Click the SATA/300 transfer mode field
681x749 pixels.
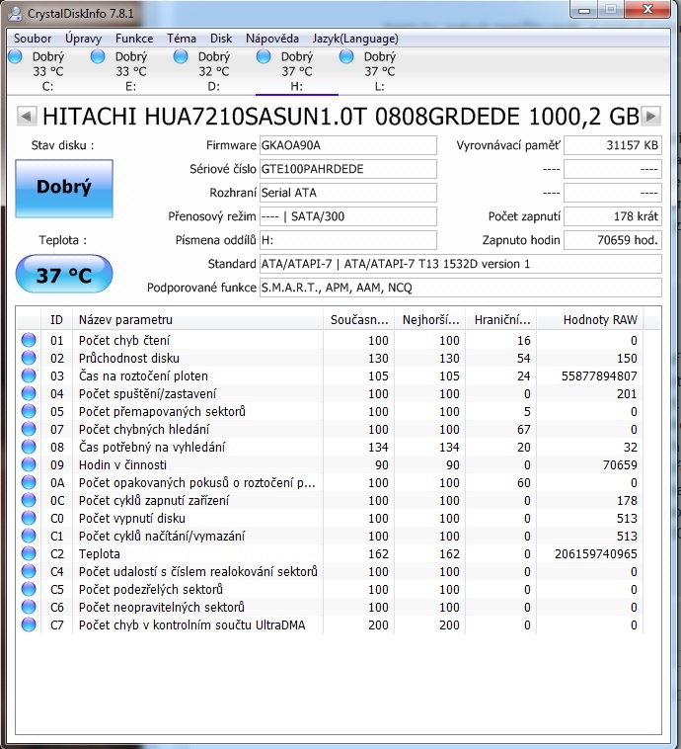[x=347, y=216]
